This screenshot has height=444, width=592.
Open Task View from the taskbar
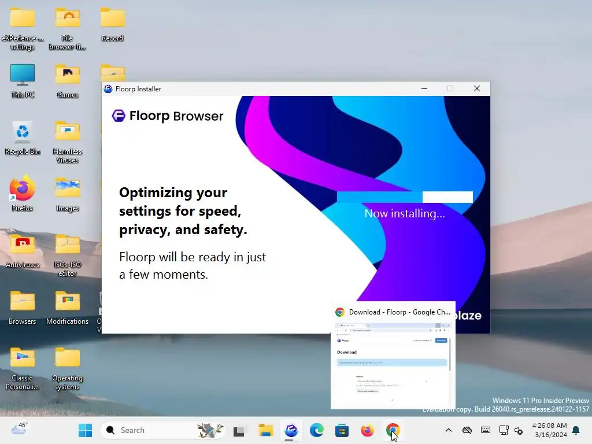(239, 430)
